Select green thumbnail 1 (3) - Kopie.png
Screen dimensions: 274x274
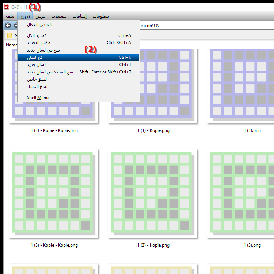pyautogui.click(x=153, y=194)
